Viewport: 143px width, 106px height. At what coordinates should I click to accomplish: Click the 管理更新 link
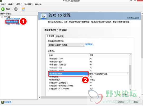tap(89, 44)
